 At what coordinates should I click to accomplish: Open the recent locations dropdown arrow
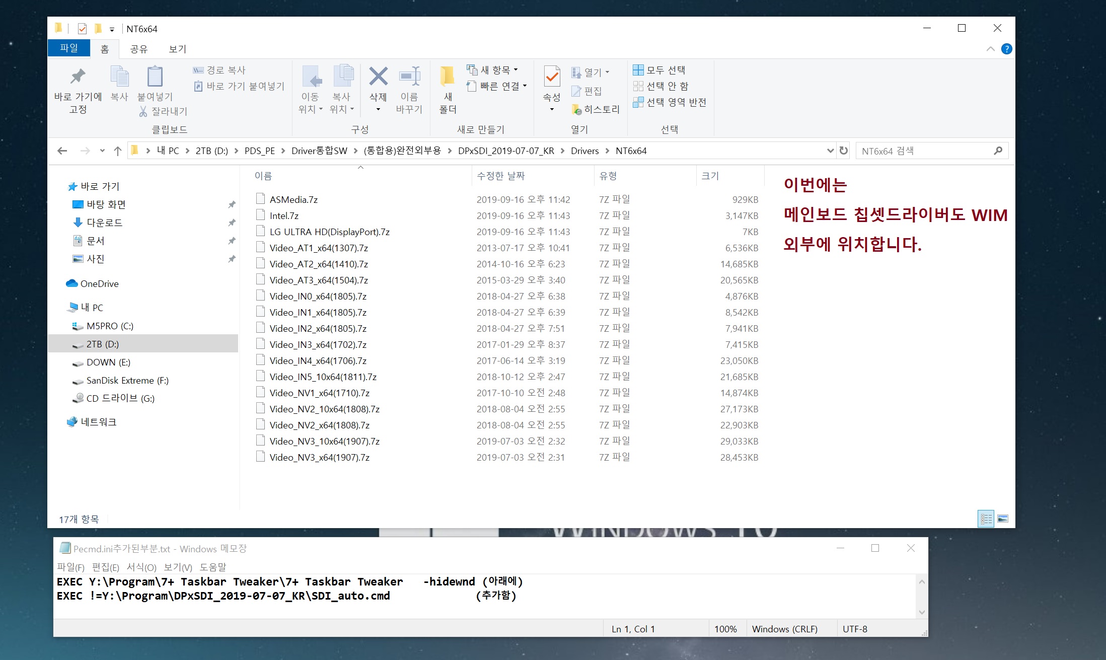tap(102, 151)
